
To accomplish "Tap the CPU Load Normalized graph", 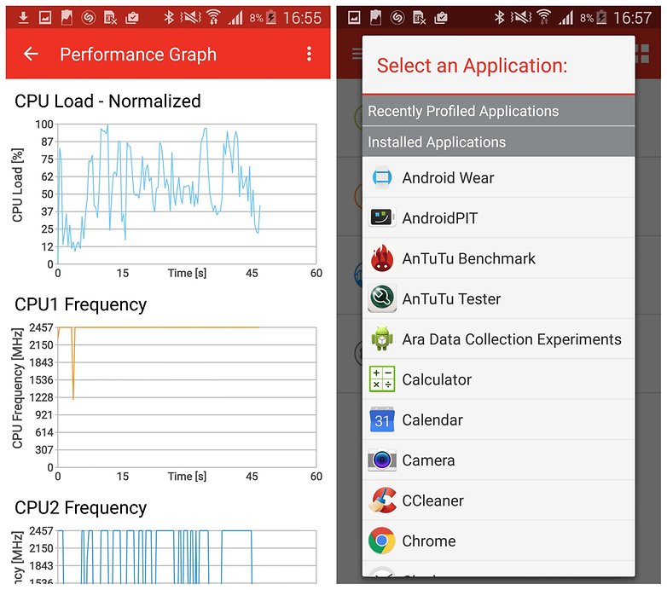I will point(186,194).
